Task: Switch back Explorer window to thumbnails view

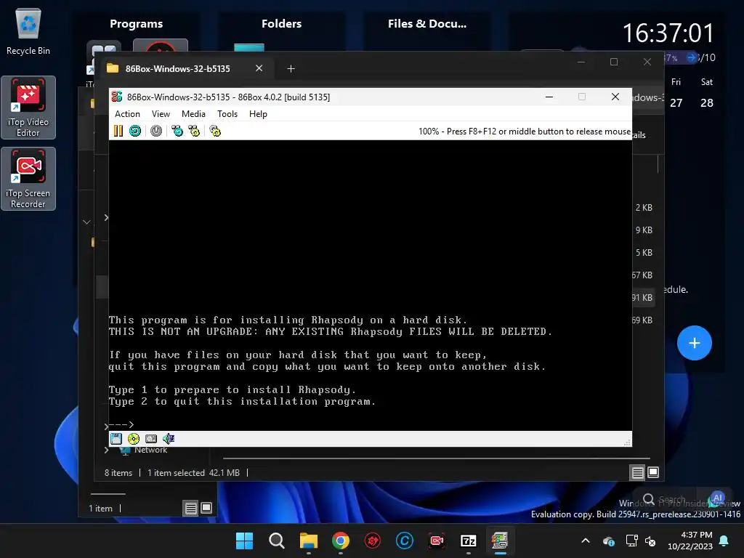Action: (206, 508)
